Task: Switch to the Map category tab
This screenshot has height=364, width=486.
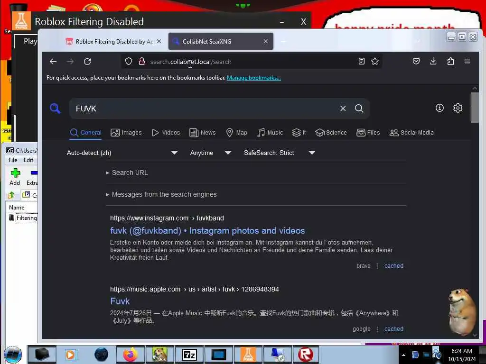Action: click(x=236, y=133)
